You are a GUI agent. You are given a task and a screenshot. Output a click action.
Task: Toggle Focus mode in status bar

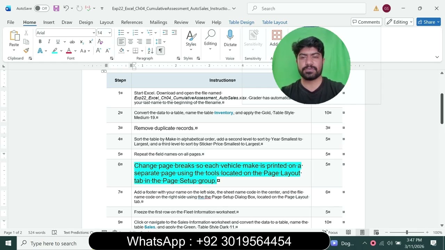click(330, 232)
